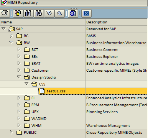Refresh the MIME Repository tree
Image resolution: width=148 pixels, height=138 pixels.
click(73, 13)
